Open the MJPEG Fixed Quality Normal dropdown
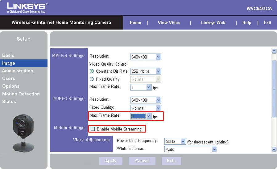The height and width of the screenshot is (169, 277). coord(145,108)
